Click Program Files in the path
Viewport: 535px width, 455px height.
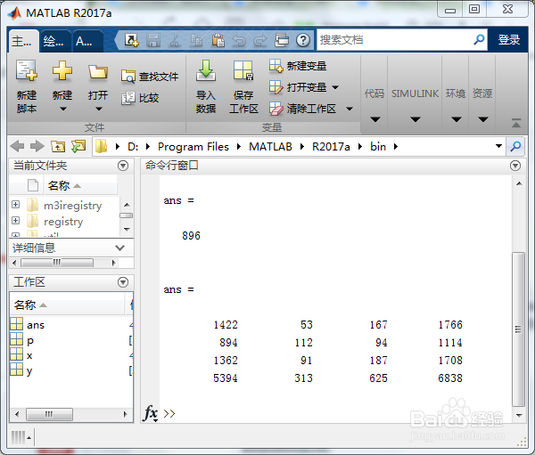tap(193, 147)
